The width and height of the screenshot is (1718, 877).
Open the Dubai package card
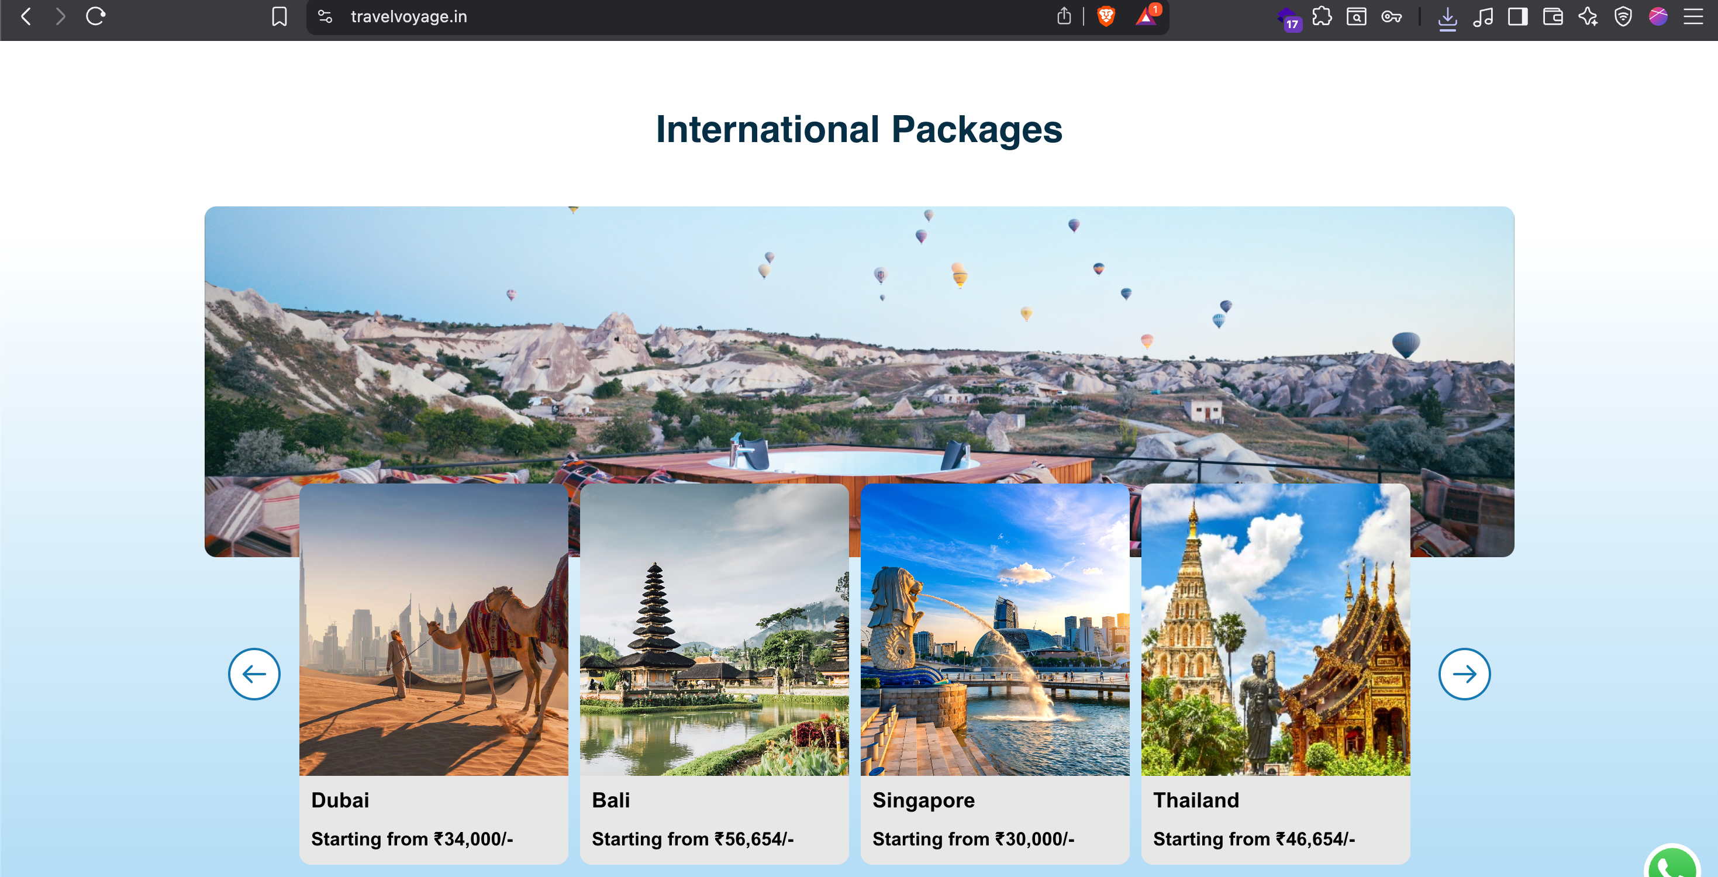click(x=433, y=674)
